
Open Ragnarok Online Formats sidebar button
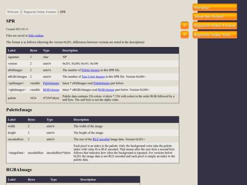[x=215, y=26]
